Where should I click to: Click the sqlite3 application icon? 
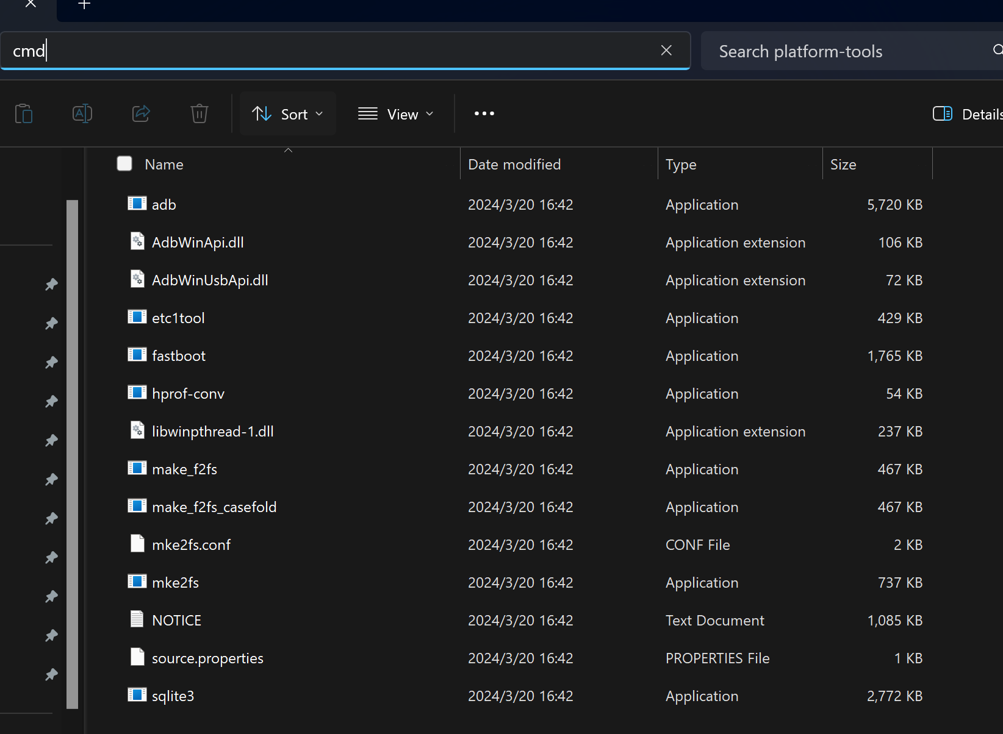(x=137, y=695)
